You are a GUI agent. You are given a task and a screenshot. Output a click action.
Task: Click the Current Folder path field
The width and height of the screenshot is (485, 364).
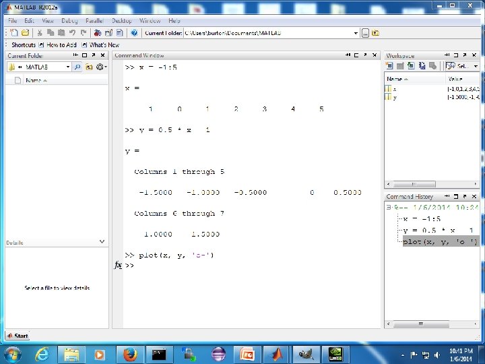[x=269, y=33]
